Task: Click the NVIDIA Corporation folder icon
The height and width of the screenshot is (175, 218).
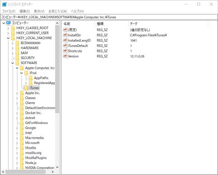Action: pyautogui.click(x=22, y=168)
